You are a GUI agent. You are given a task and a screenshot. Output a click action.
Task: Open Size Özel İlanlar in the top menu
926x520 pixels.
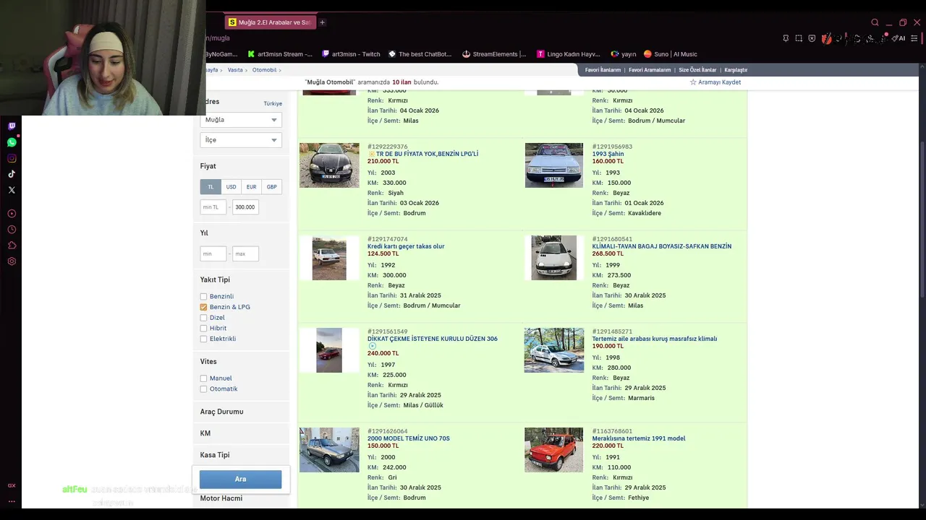tap(697, 70)
